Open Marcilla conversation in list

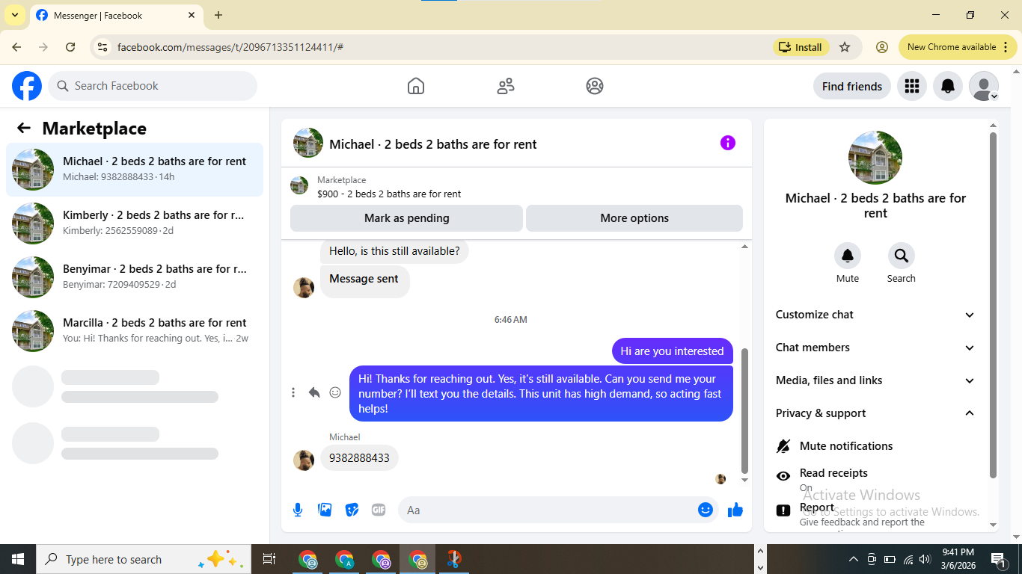pos(135,331)
